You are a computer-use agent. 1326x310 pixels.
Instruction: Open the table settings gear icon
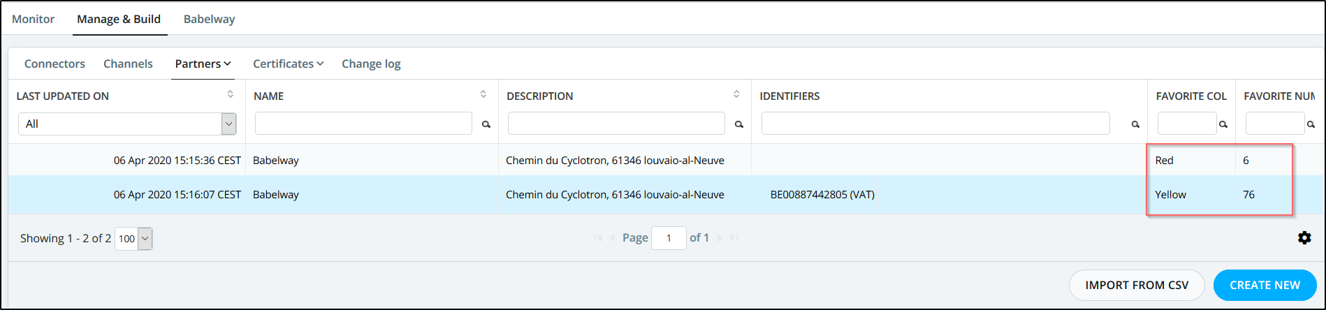point(1304,238)
